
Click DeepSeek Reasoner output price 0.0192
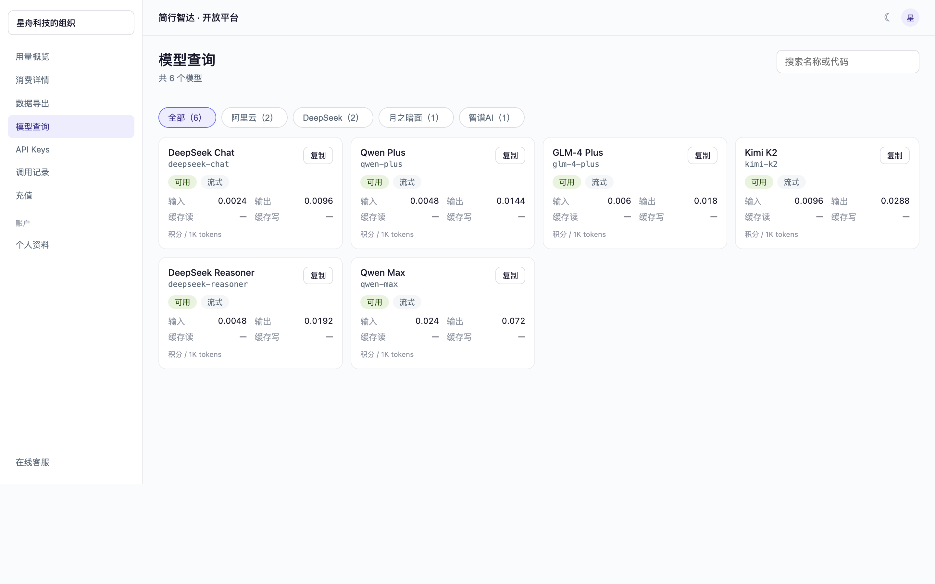point(318,321)
